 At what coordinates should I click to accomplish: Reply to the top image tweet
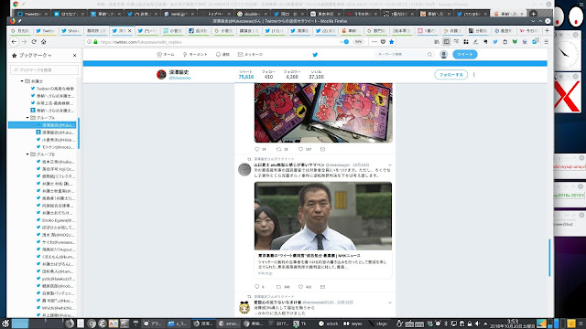point(256,149)
